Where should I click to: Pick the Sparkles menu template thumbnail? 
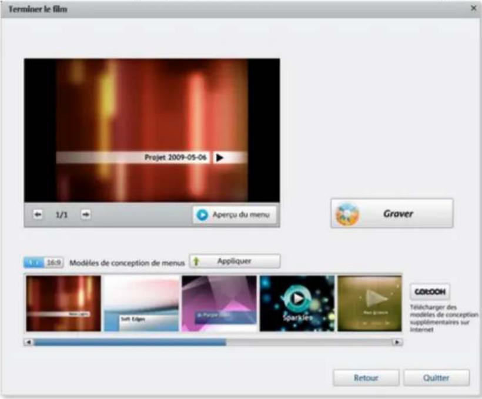[x=297, y=303]
